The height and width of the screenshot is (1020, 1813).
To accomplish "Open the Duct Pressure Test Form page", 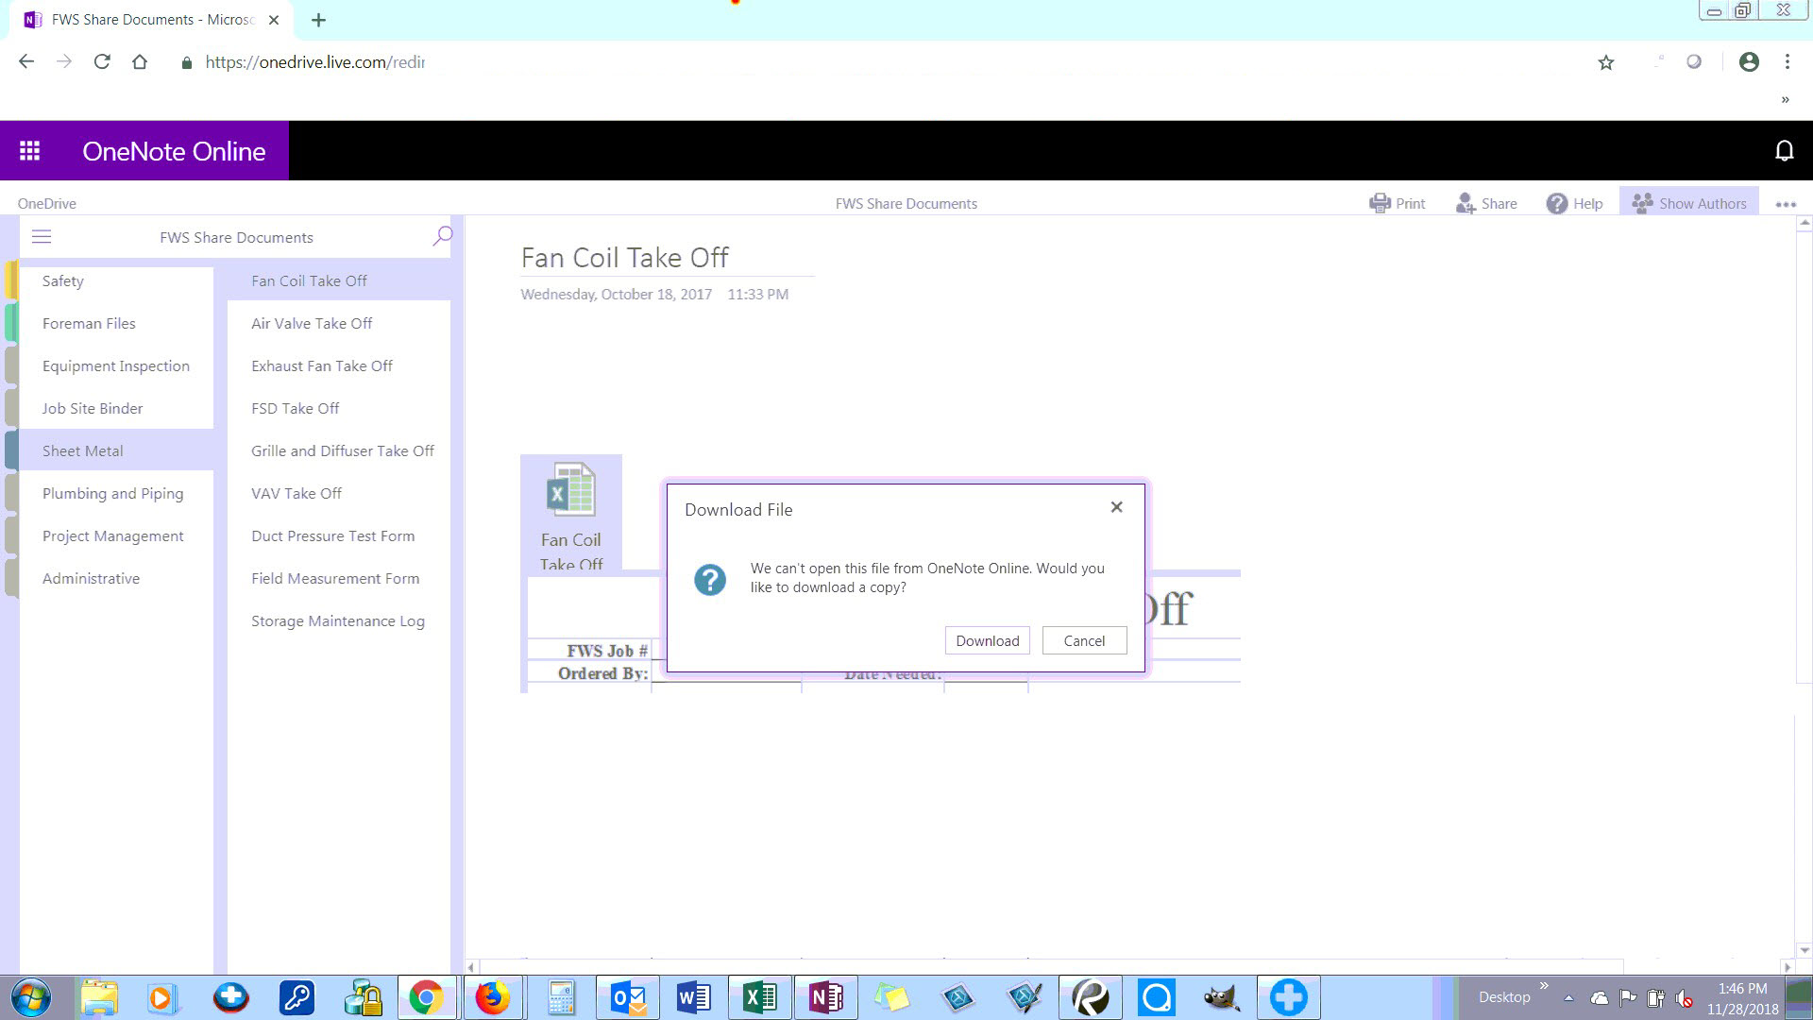I will [332, 535].
